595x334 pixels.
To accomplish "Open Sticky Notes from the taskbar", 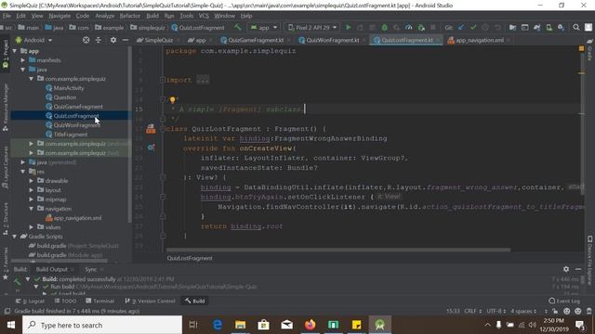I will tap(356, 325).
